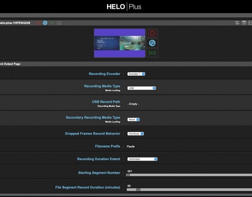
Task: Click the Starting Segment Number value 001
Action: tap(130, 171)
